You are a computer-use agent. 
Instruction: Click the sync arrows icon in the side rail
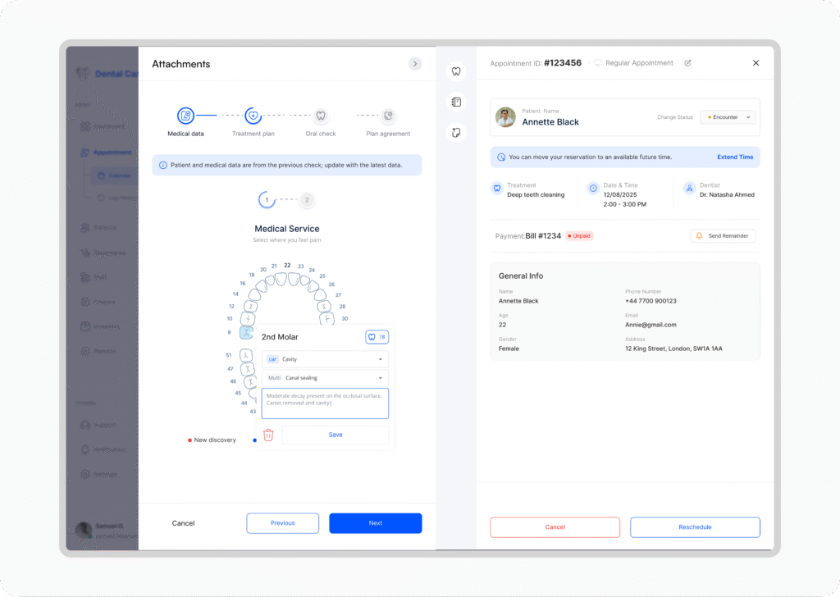click(x=456, y=132)
